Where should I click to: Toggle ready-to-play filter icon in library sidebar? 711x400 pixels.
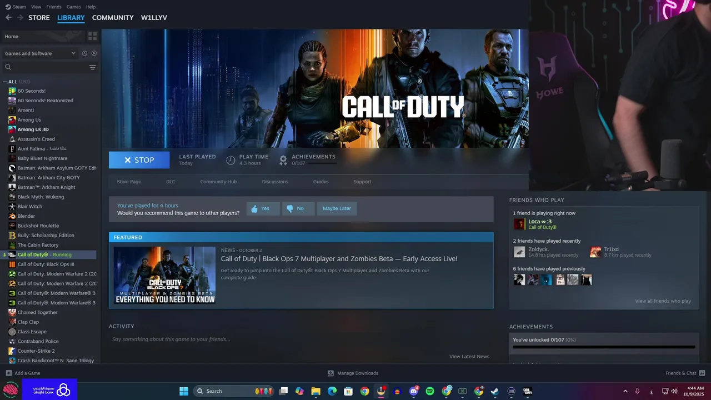94,53
